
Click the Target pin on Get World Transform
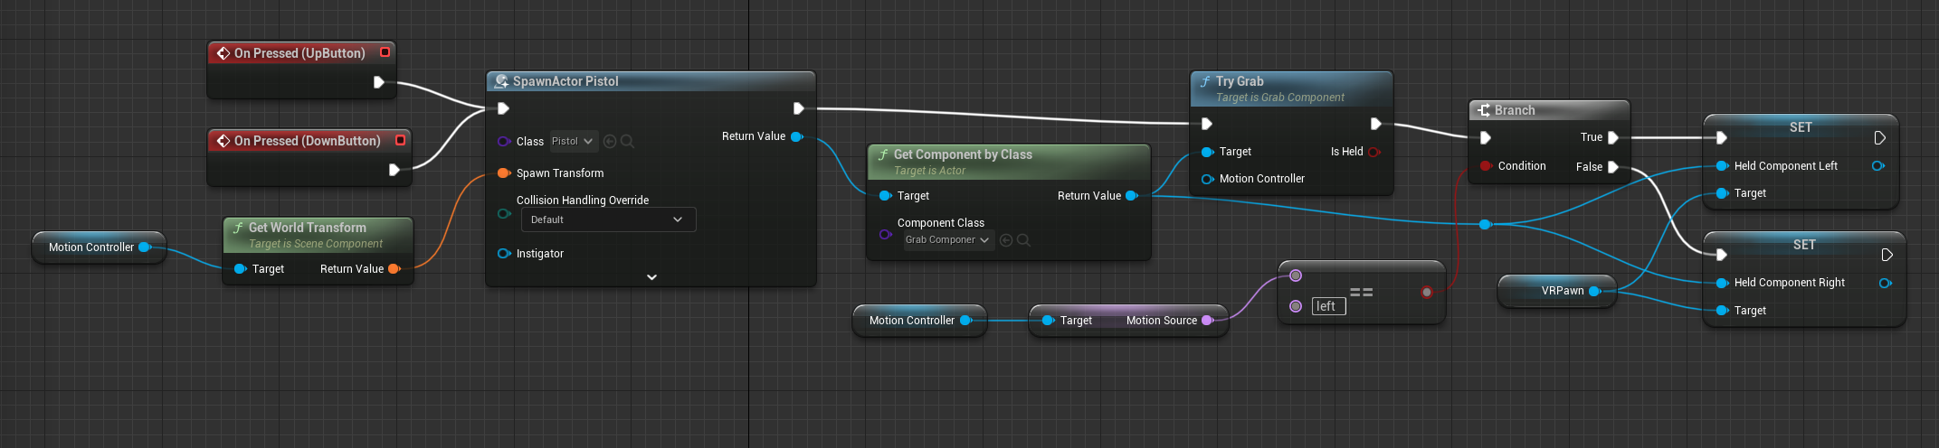tap(240, 269)
